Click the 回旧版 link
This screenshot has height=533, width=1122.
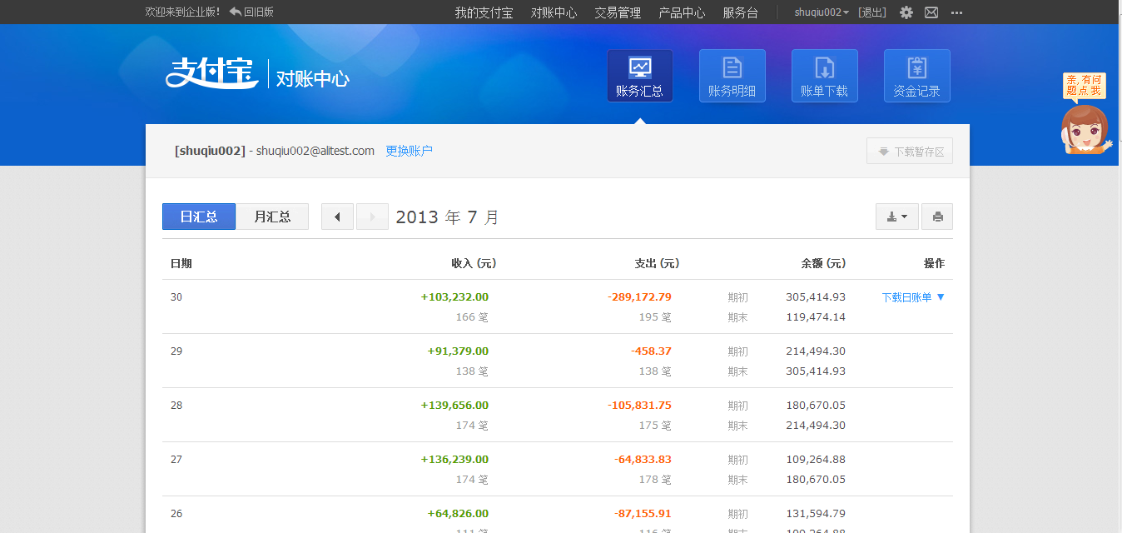point(251,12)
